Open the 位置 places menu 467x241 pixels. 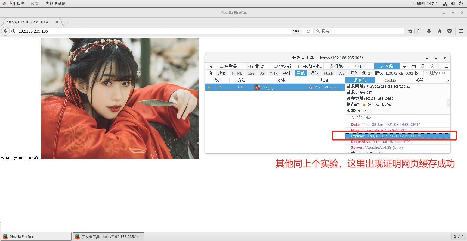point(35,4)
